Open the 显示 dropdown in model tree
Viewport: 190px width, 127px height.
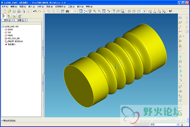[8, 20]
